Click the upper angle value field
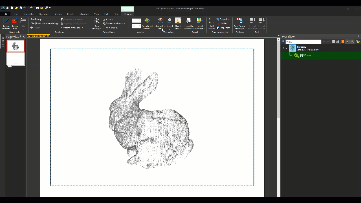 tap(137, 21)
